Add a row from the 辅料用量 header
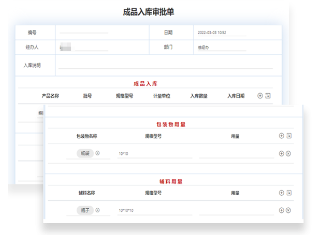Viewport: 314px width, 235px height. click(282, 193)
